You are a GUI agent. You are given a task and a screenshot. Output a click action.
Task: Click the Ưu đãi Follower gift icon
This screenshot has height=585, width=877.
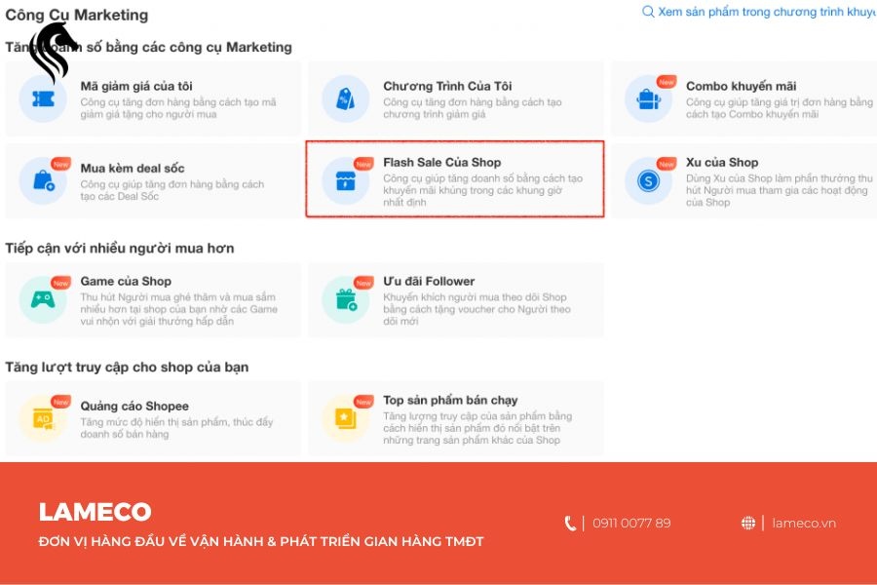(x=346, y=299)
